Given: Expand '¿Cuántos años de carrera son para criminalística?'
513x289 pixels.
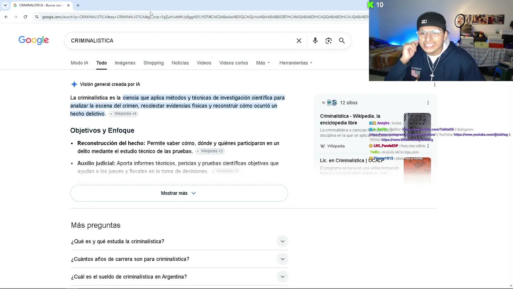Looking at the screenshot, I should 179,259.
